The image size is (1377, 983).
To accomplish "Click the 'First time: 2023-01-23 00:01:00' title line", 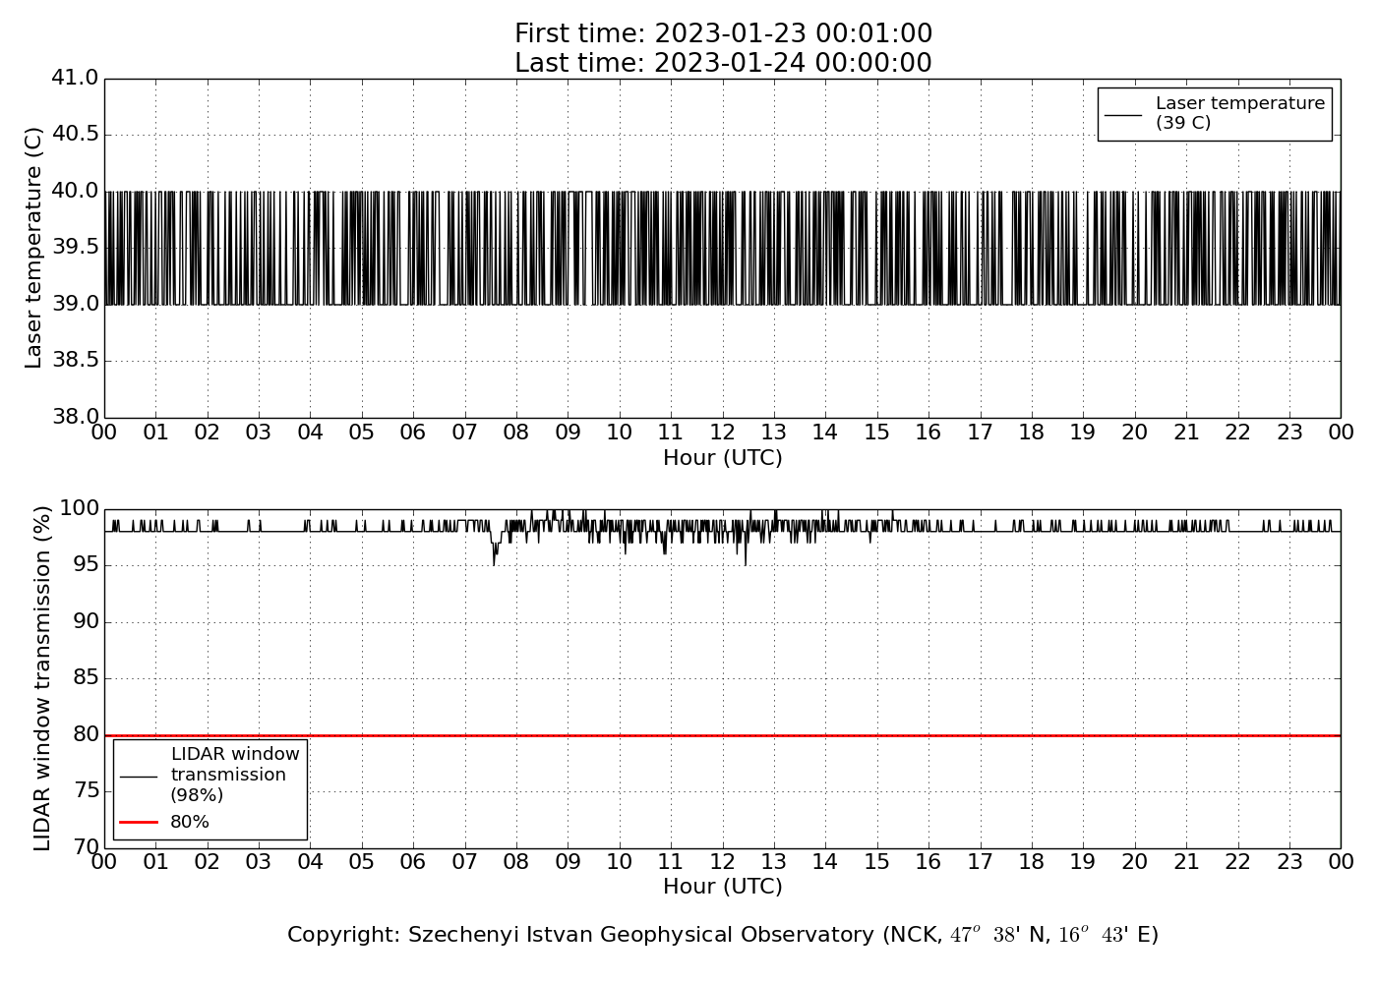I will (x=723, y=34).
